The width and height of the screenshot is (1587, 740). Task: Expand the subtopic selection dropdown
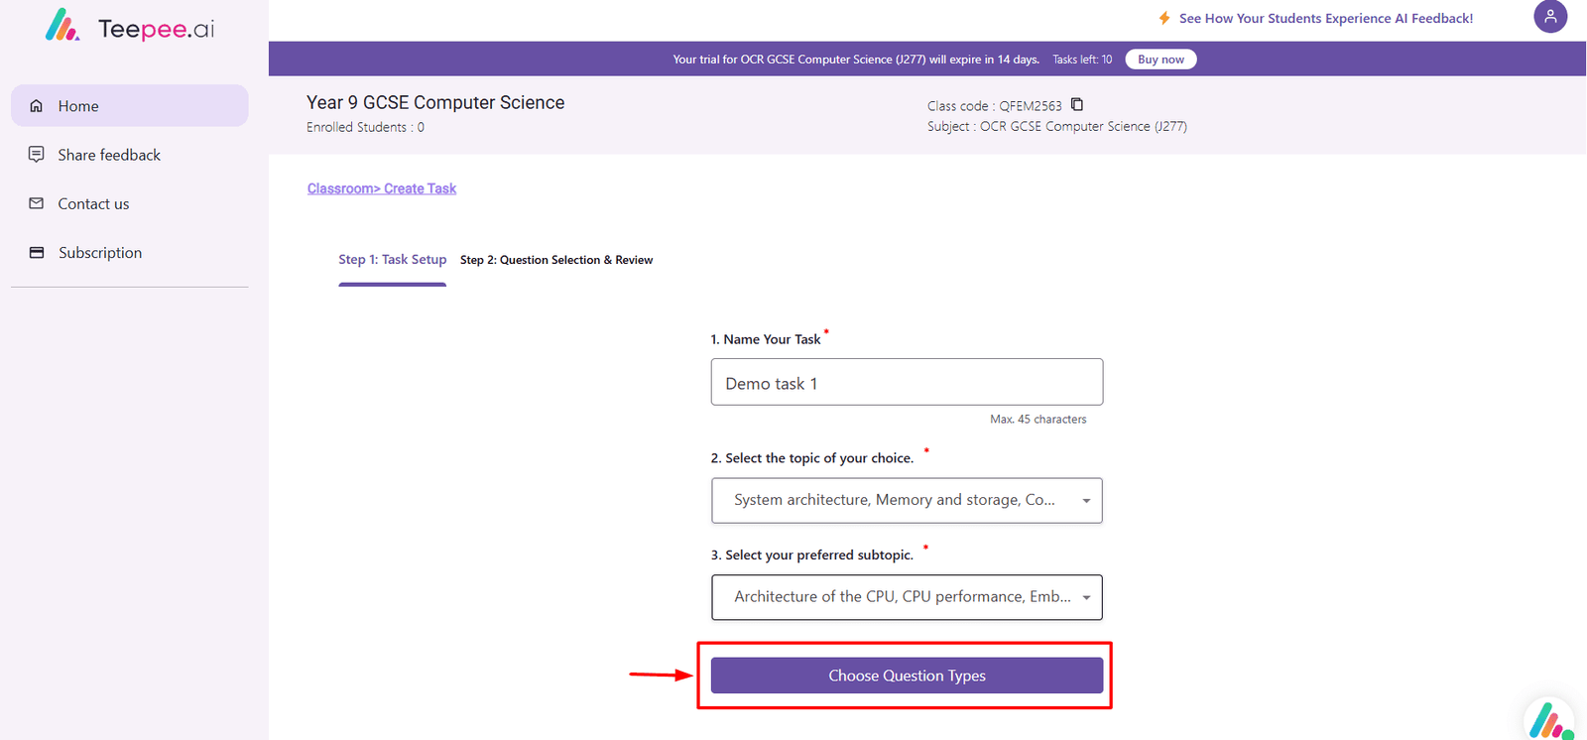(x=907, y=597)
